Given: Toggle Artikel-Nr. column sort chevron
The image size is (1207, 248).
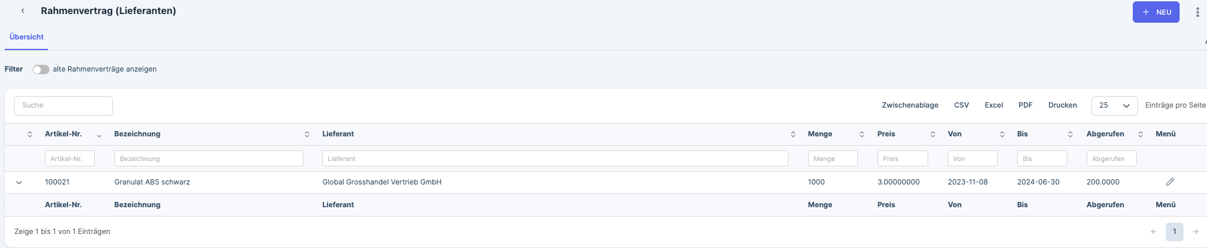Looking at the screenshot, I should (x=99, y=136).
